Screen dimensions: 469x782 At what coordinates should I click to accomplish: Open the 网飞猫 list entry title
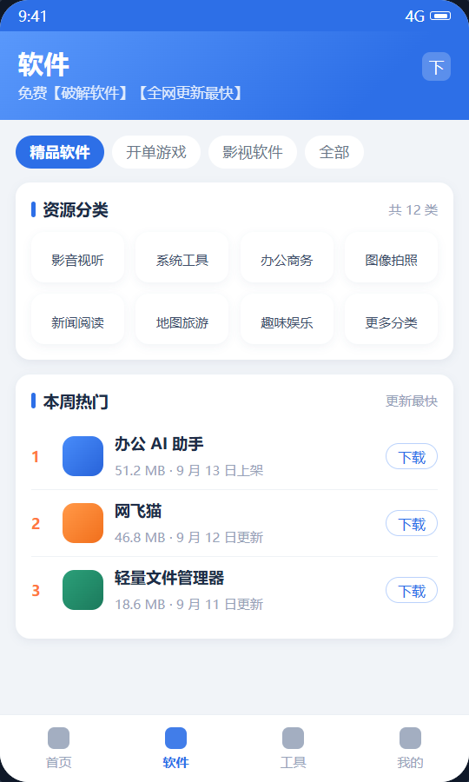(x=138, y=511)
